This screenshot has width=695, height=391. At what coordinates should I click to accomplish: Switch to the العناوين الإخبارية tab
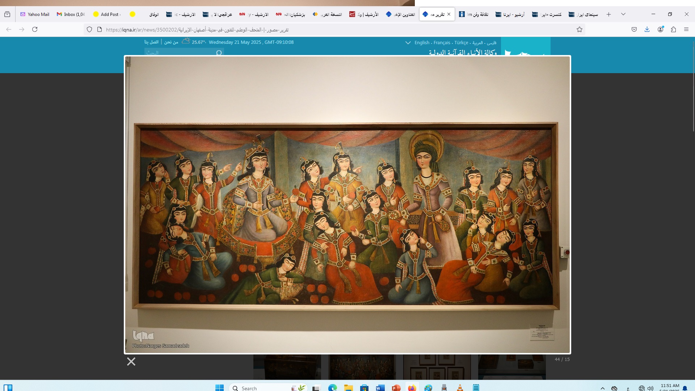coord(400,14)
